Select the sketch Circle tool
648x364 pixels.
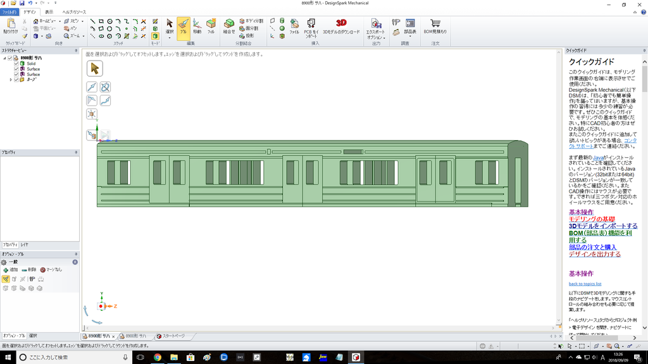(110, 21)
